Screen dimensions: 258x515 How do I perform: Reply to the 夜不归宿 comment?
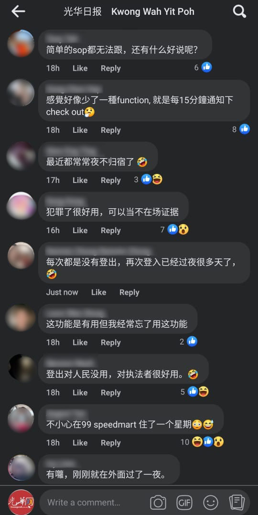point(110,180)
